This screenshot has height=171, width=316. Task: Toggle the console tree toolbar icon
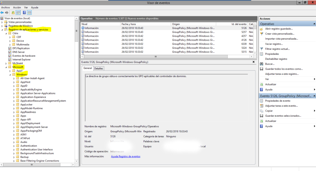18,13
